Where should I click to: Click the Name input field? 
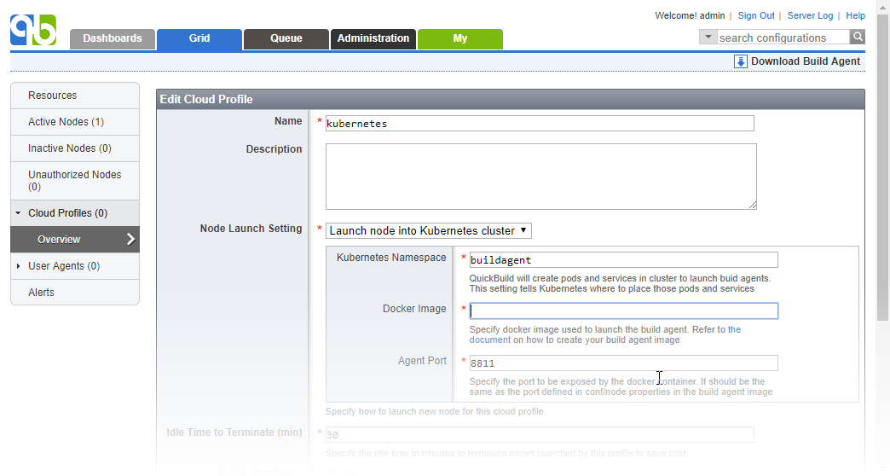(x=540, y=123)
